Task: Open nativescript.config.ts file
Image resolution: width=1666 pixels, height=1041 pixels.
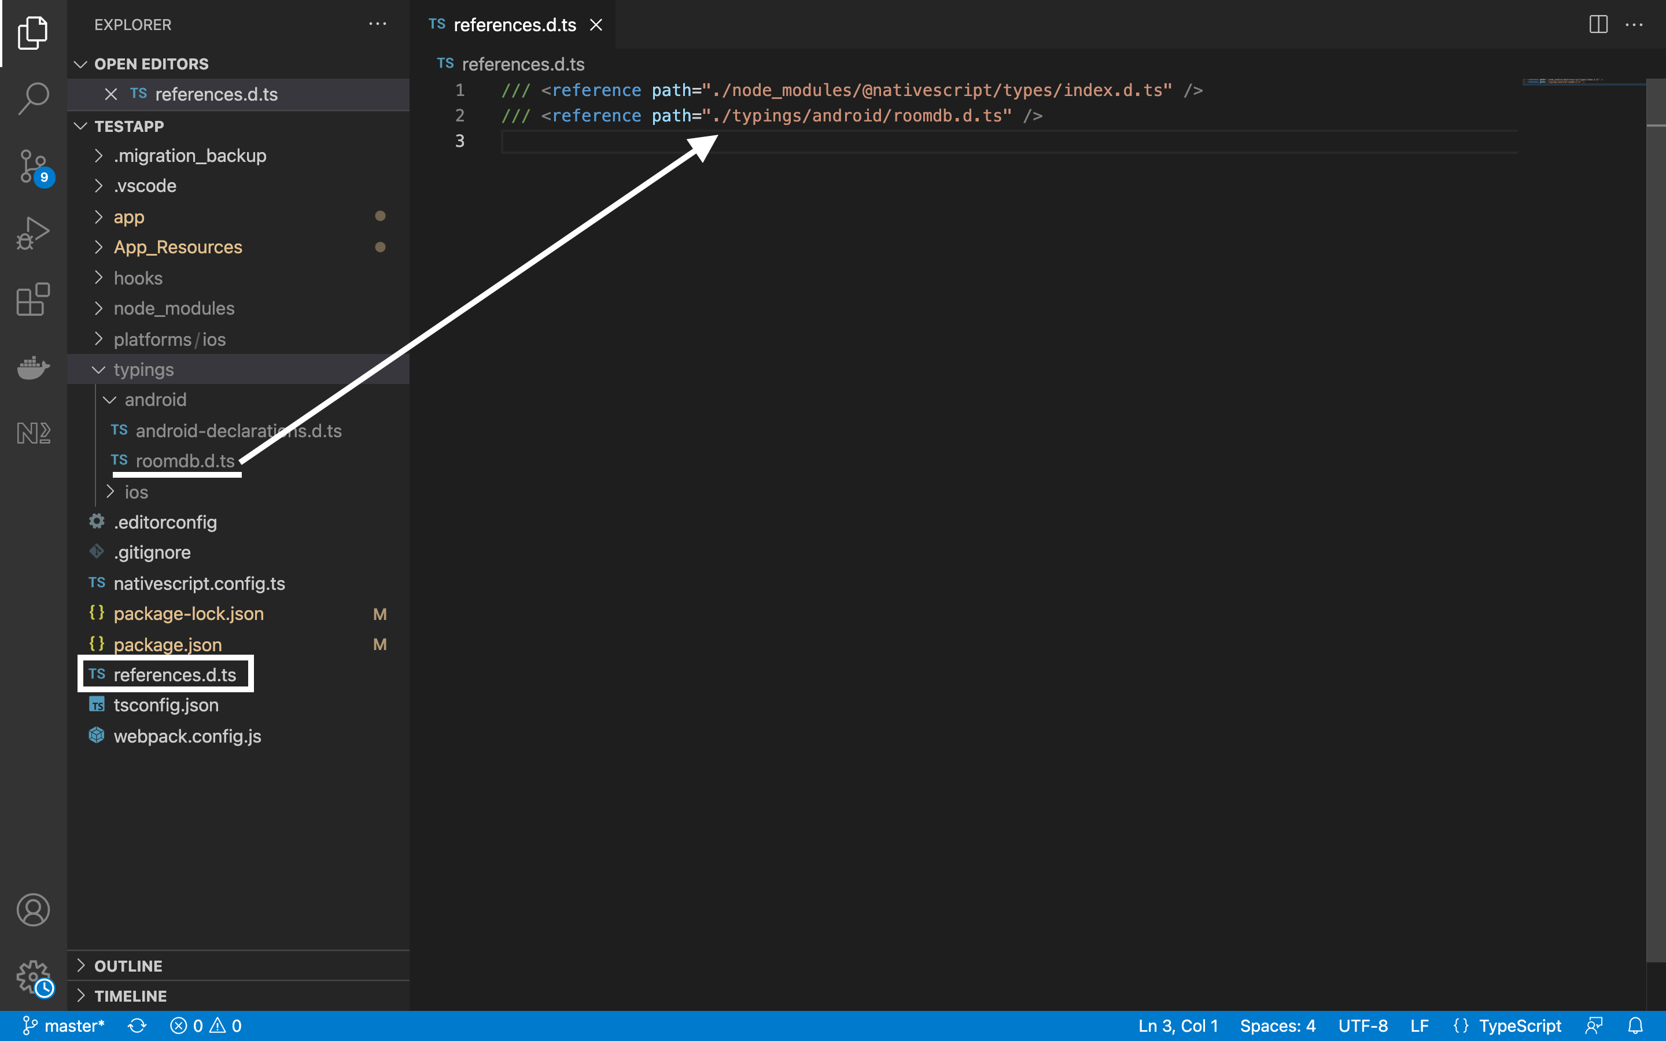Action: [x=238, y=584]
